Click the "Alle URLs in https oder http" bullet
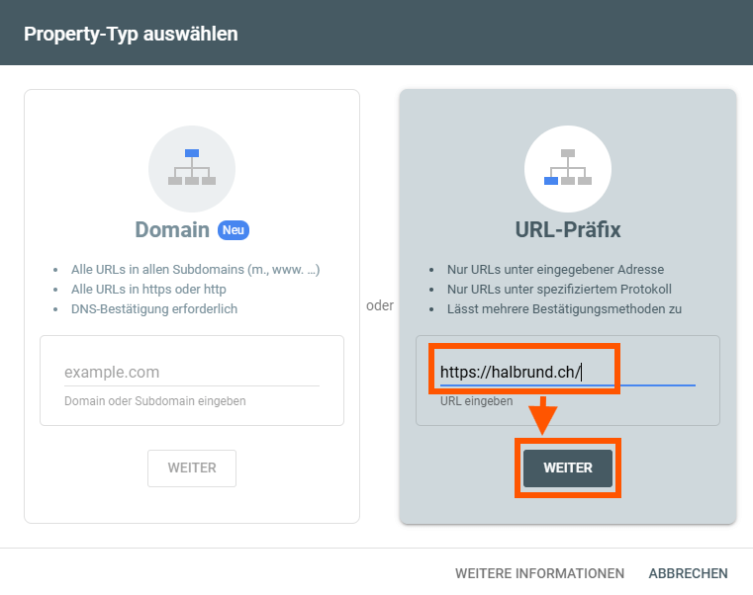The height and width of the screenshot is (595, 753). [148, 289]
